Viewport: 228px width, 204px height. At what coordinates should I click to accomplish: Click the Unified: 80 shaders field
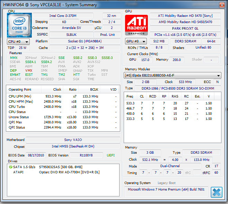[203, 48]
